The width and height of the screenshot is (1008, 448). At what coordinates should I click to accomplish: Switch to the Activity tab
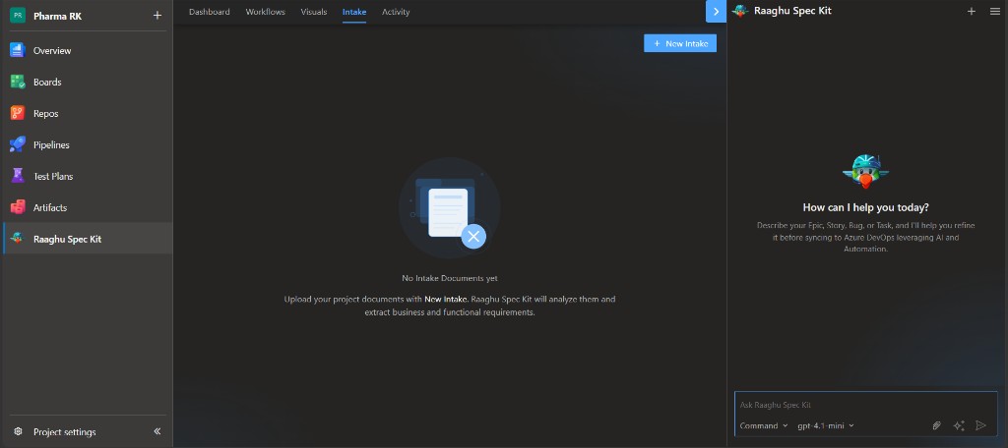point(396,12)
